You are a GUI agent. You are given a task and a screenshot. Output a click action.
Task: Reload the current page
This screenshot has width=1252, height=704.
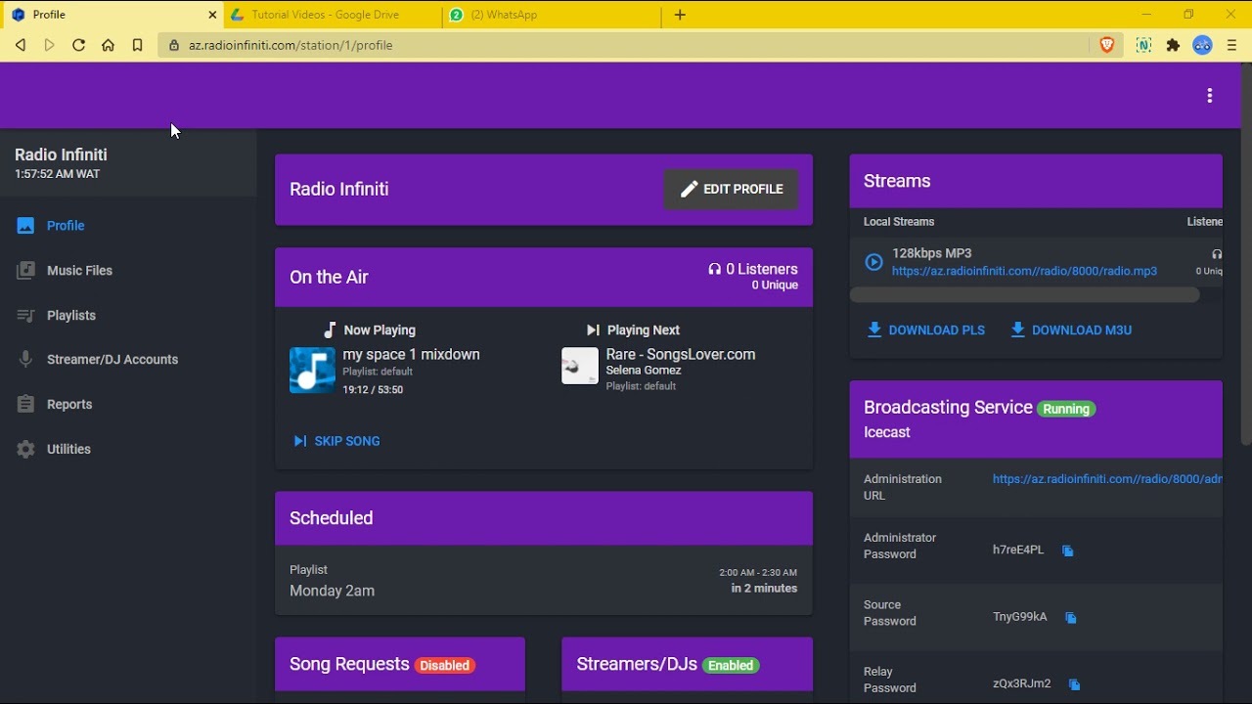click(79, 45)
